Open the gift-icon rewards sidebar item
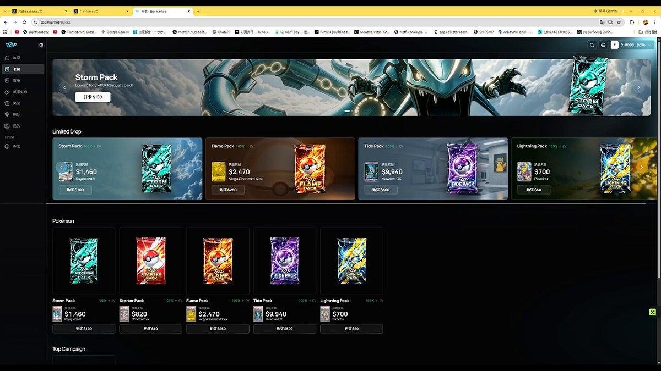Screen dimensions: 661x371 click(x=23, y=103)
